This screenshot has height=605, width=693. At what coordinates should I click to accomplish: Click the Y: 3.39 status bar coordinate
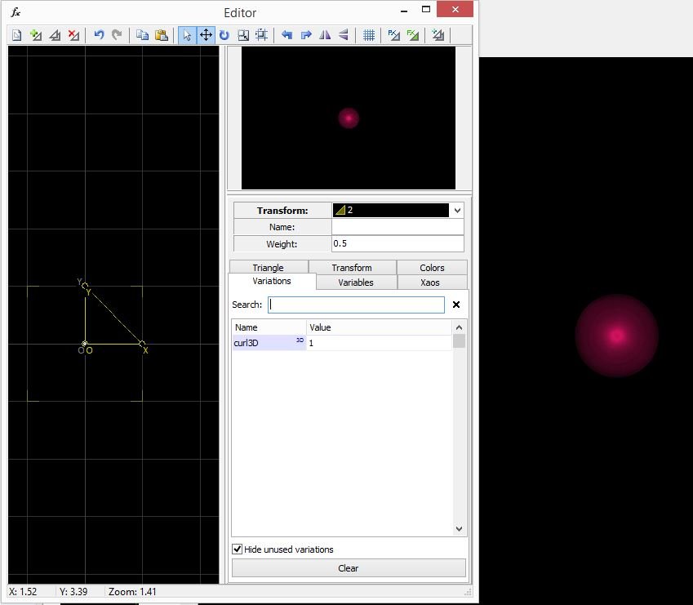pos(73,592)
